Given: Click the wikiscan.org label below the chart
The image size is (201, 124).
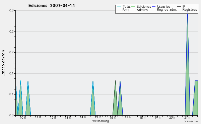Looking at the screenshot, I should [100, 121].
